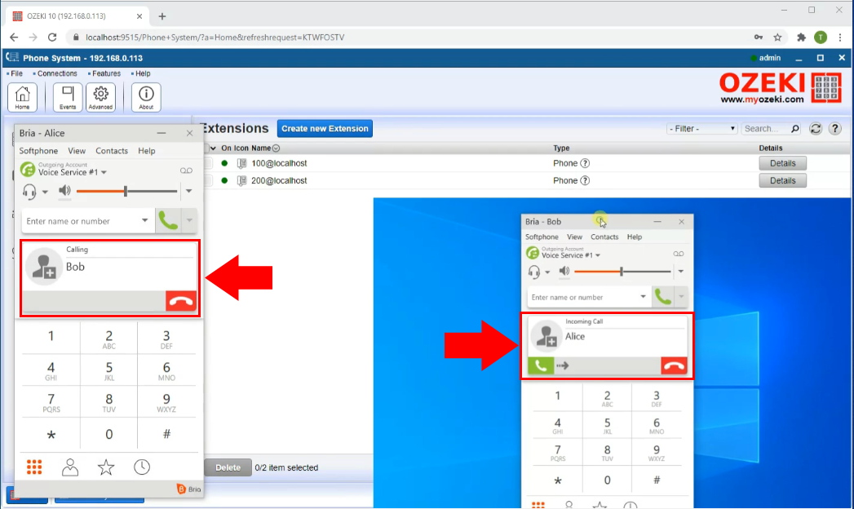Open Voice Service #1 account dropdown in Bob's Bria
854x509 pixels.
click(x=598, y=255)
